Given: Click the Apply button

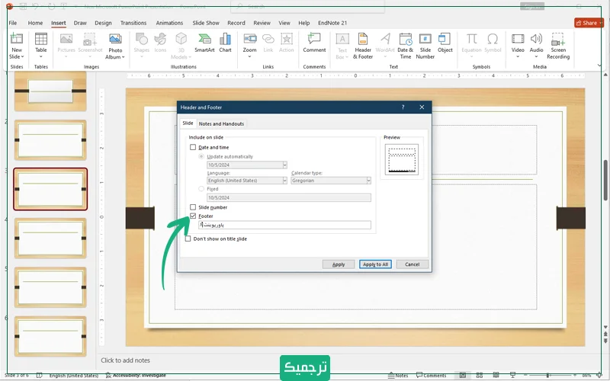Looking at the screenshot, I should 339,264.
